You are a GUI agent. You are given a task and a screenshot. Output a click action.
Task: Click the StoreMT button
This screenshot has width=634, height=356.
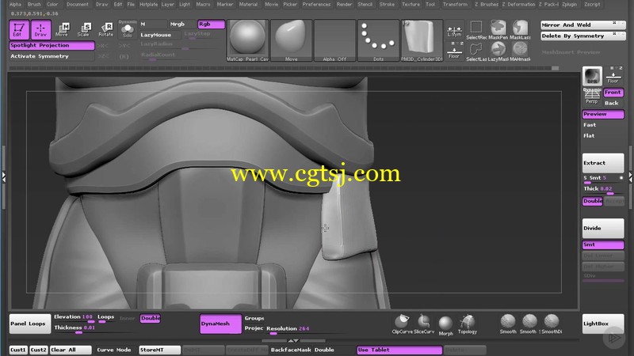pos(160,350)
